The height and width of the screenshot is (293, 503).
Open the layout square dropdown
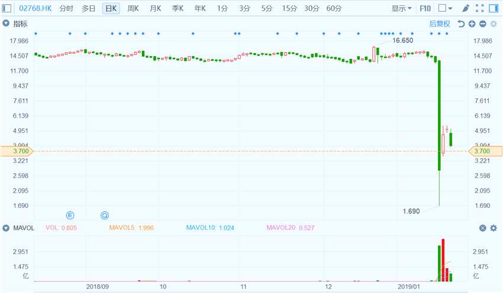coord(445,8)
